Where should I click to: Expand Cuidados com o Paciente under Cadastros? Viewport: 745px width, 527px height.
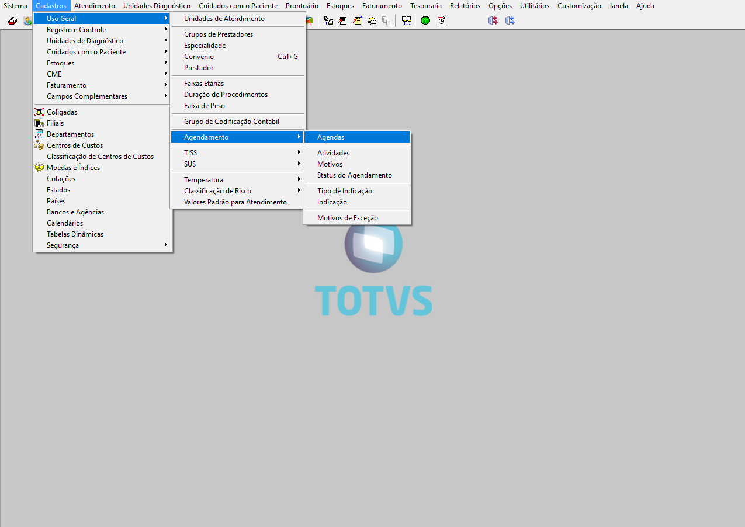click(x=103, y=52)
